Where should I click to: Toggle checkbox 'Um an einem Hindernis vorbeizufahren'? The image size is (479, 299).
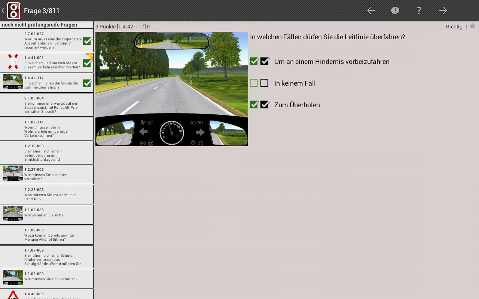pos(265,61)
